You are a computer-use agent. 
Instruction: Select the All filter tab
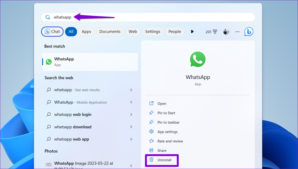(x=71, y=31)
